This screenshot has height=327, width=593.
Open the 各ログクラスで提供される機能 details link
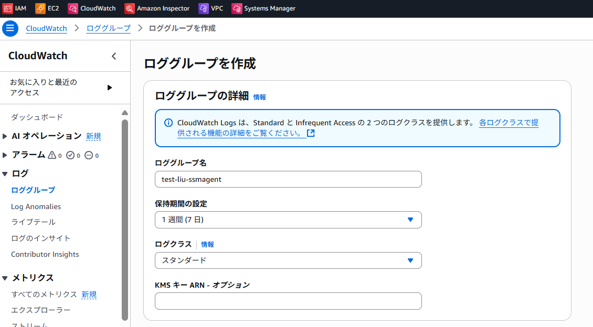508,122
